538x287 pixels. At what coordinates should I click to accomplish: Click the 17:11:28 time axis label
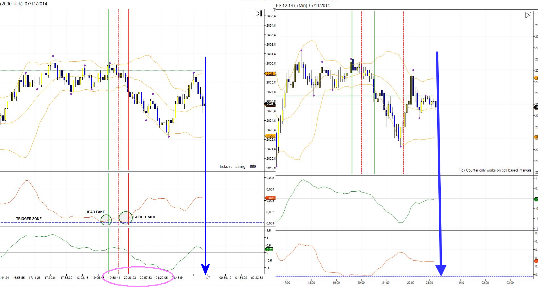click(x=35, y=278)
